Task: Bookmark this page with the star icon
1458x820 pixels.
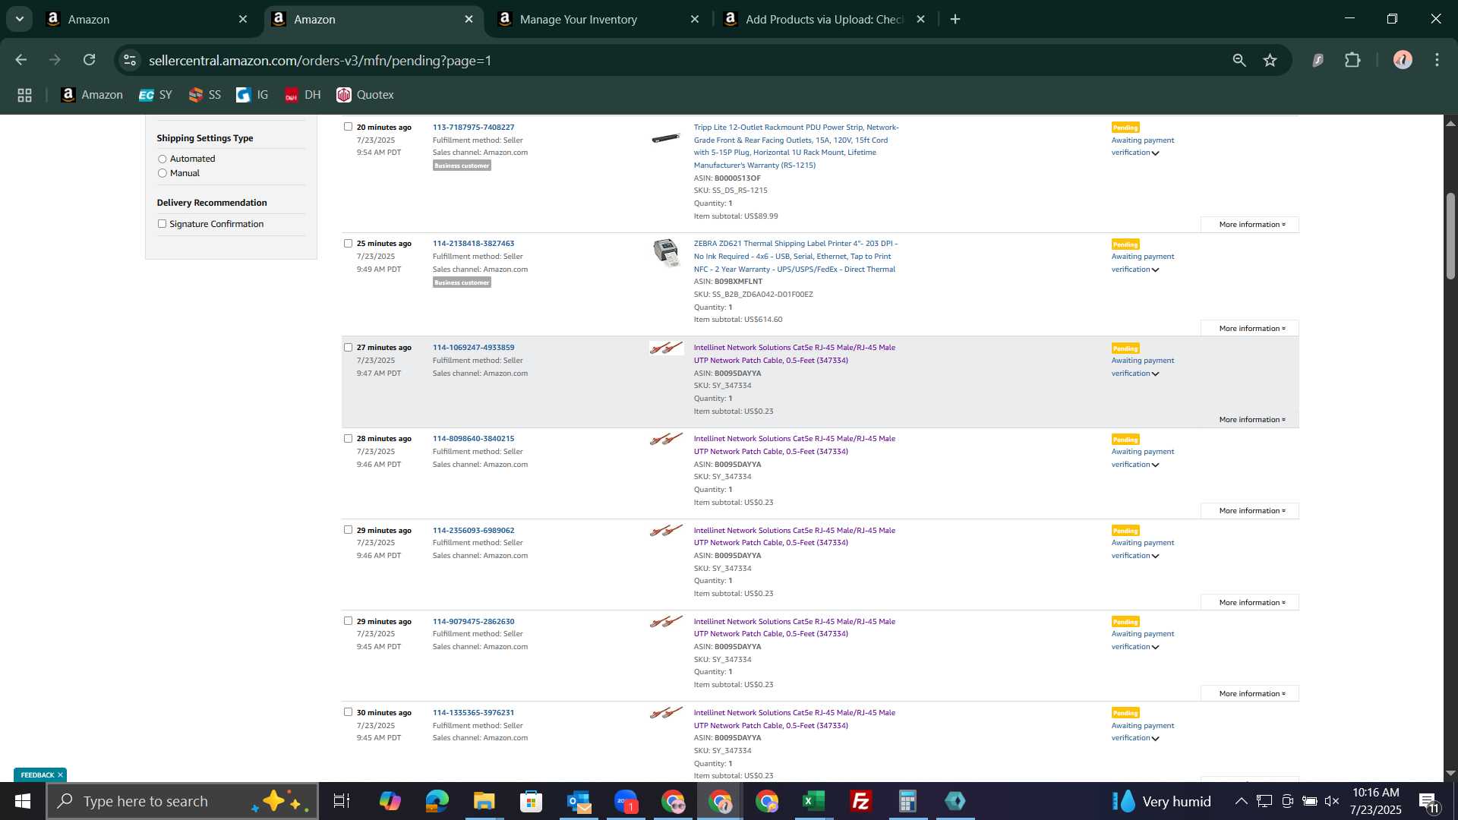Action: pos(1270,60)
